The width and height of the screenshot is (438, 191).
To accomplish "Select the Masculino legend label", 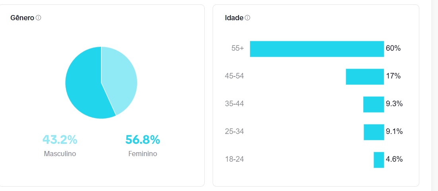I will point(60,154).
